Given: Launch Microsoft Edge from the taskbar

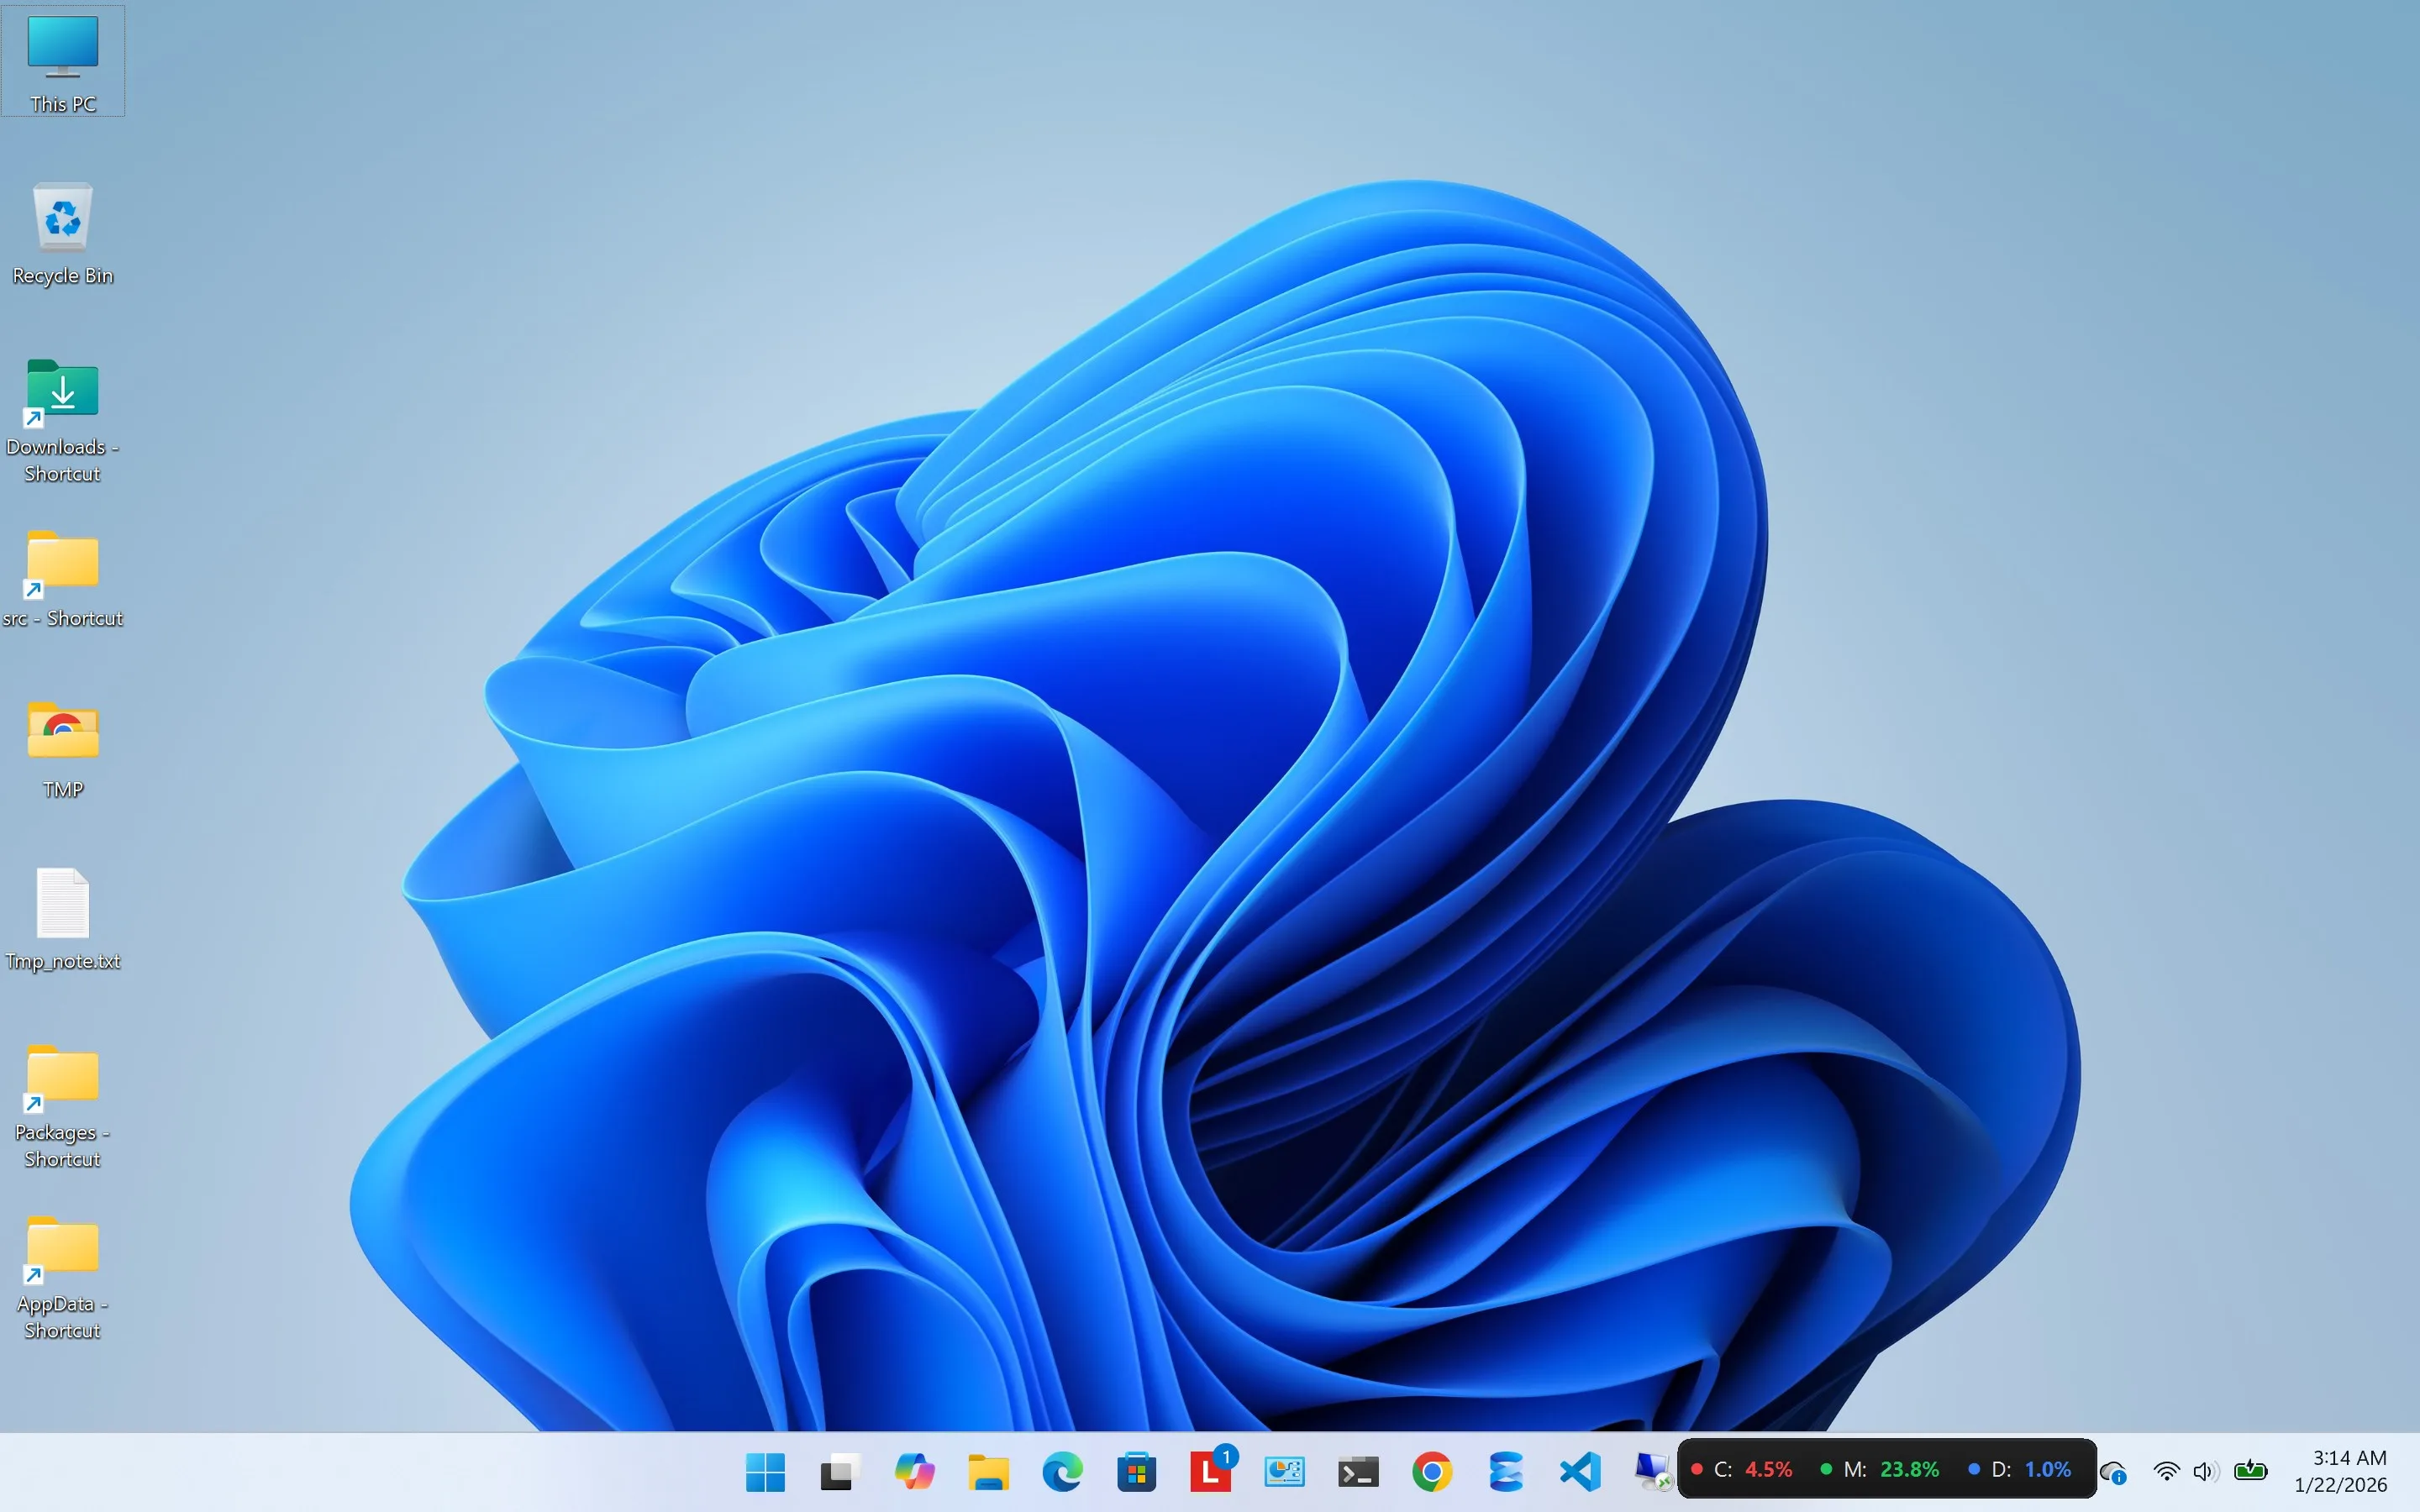Looking at the screenshot, I should pyautogui.click(x=1062, y=1471).
